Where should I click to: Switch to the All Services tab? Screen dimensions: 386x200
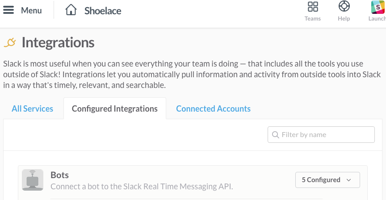pos(33,108)
